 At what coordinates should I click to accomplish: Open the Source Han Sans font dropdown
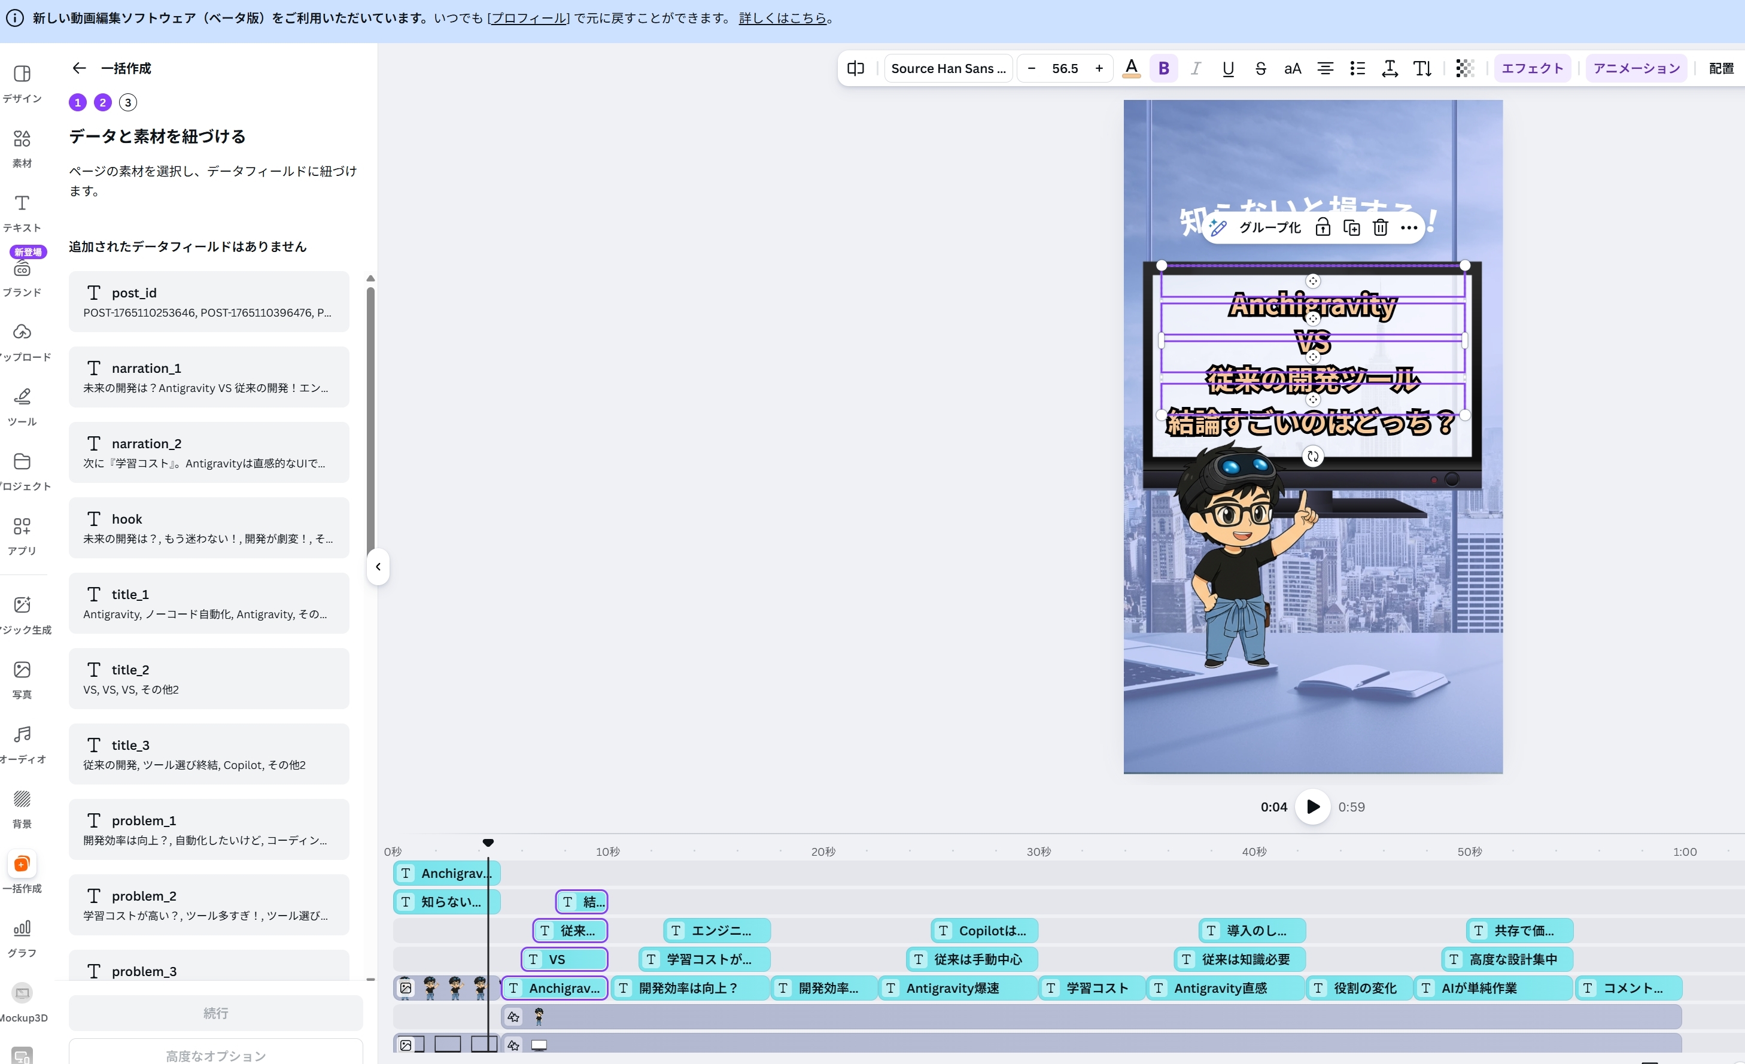(x=947, y=69)
